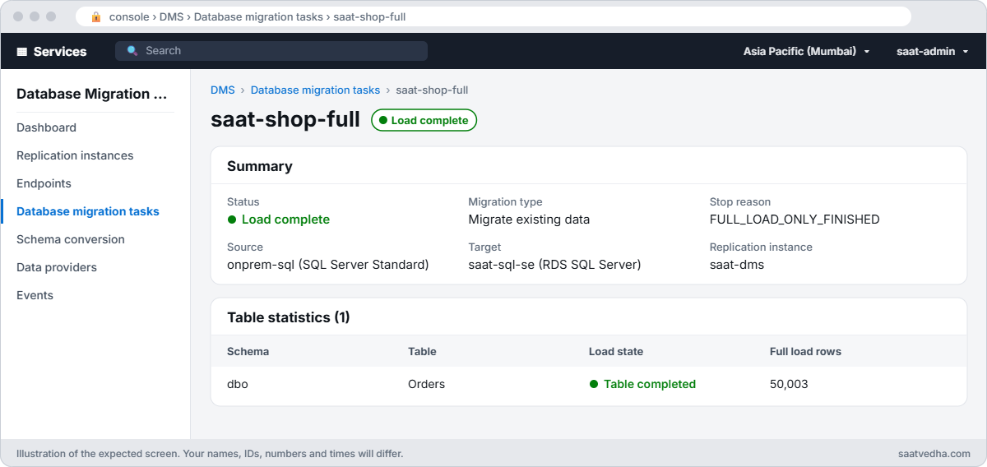Click saatvedha.com in the footer
The height and width of the screenshot is (467, 987).
pyautogui.click(x=935, y=453)
